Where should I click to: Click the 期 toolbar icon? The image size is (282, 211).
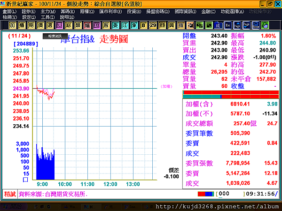coord(31,25)
